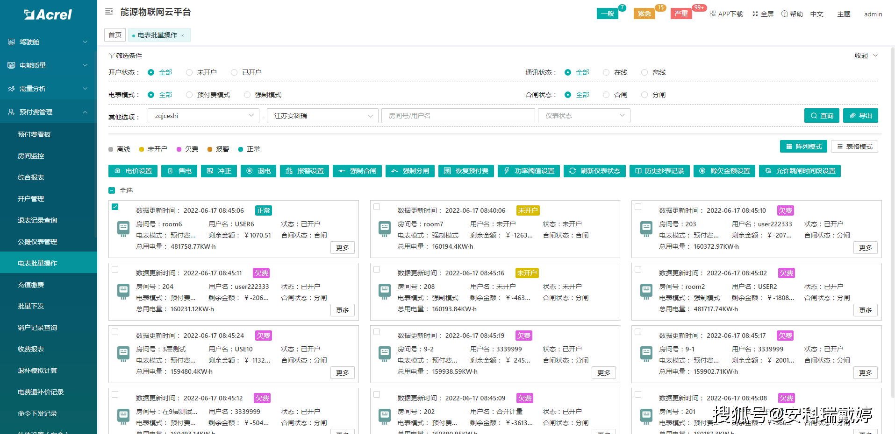Click the 查询 search button

(822, 116)
